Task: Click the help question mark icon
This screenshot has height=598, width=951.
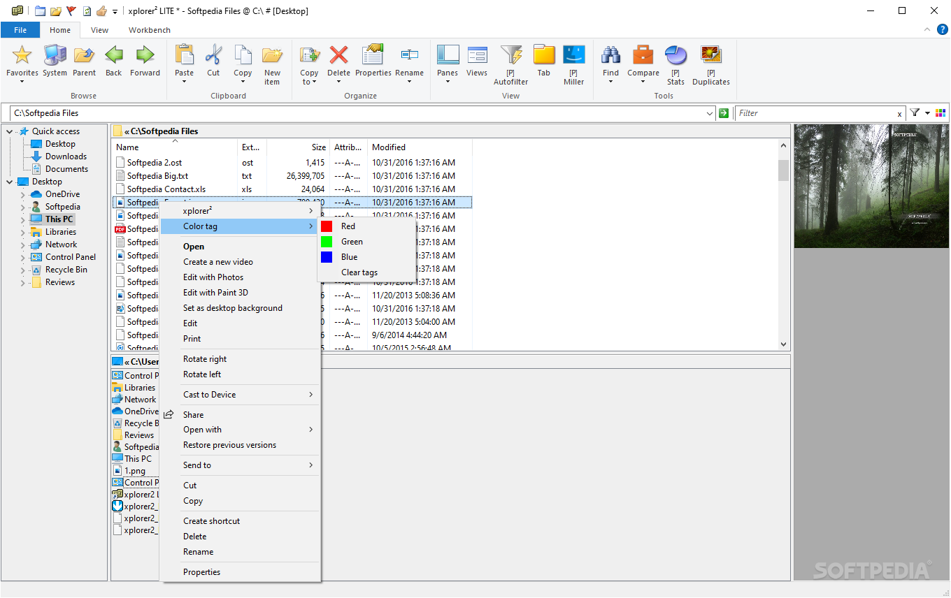Action: (942, 29)
